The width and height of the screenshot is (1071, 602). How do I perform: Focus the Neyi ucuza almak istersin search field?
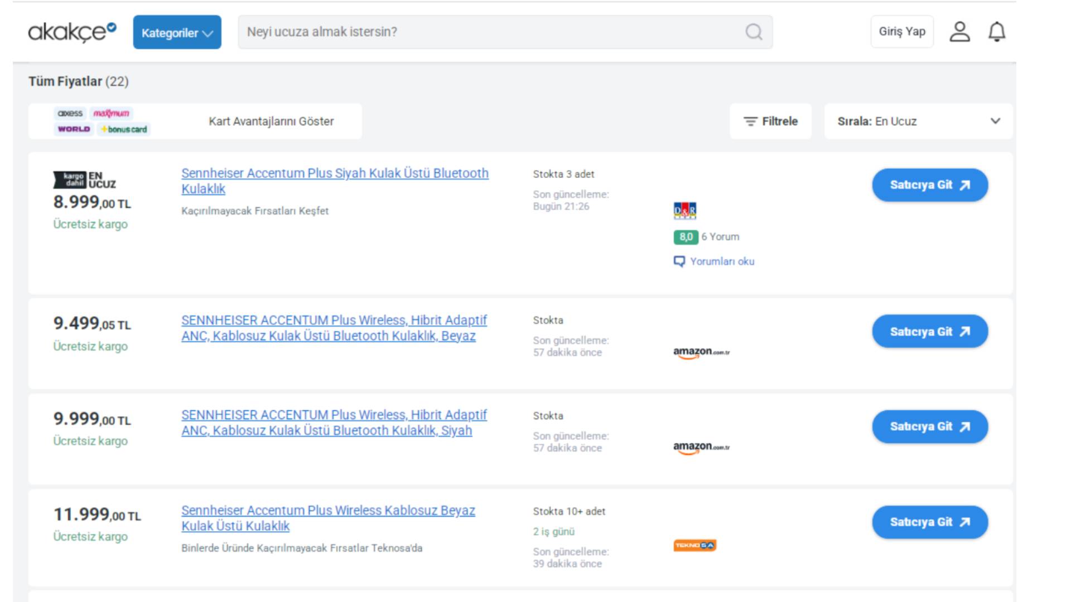tap(491, 32)
